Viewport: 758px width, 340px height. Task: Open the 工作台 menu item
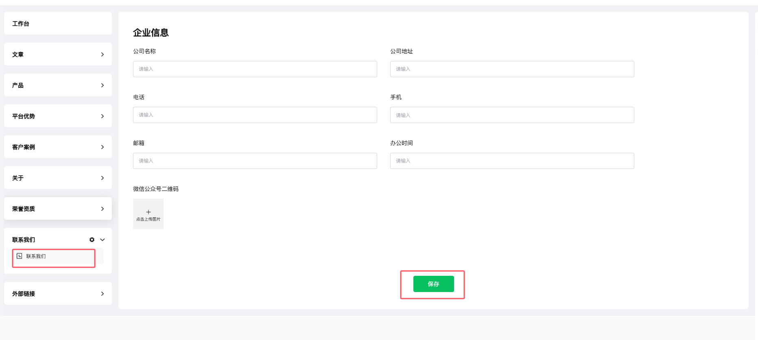pos(58,23)
